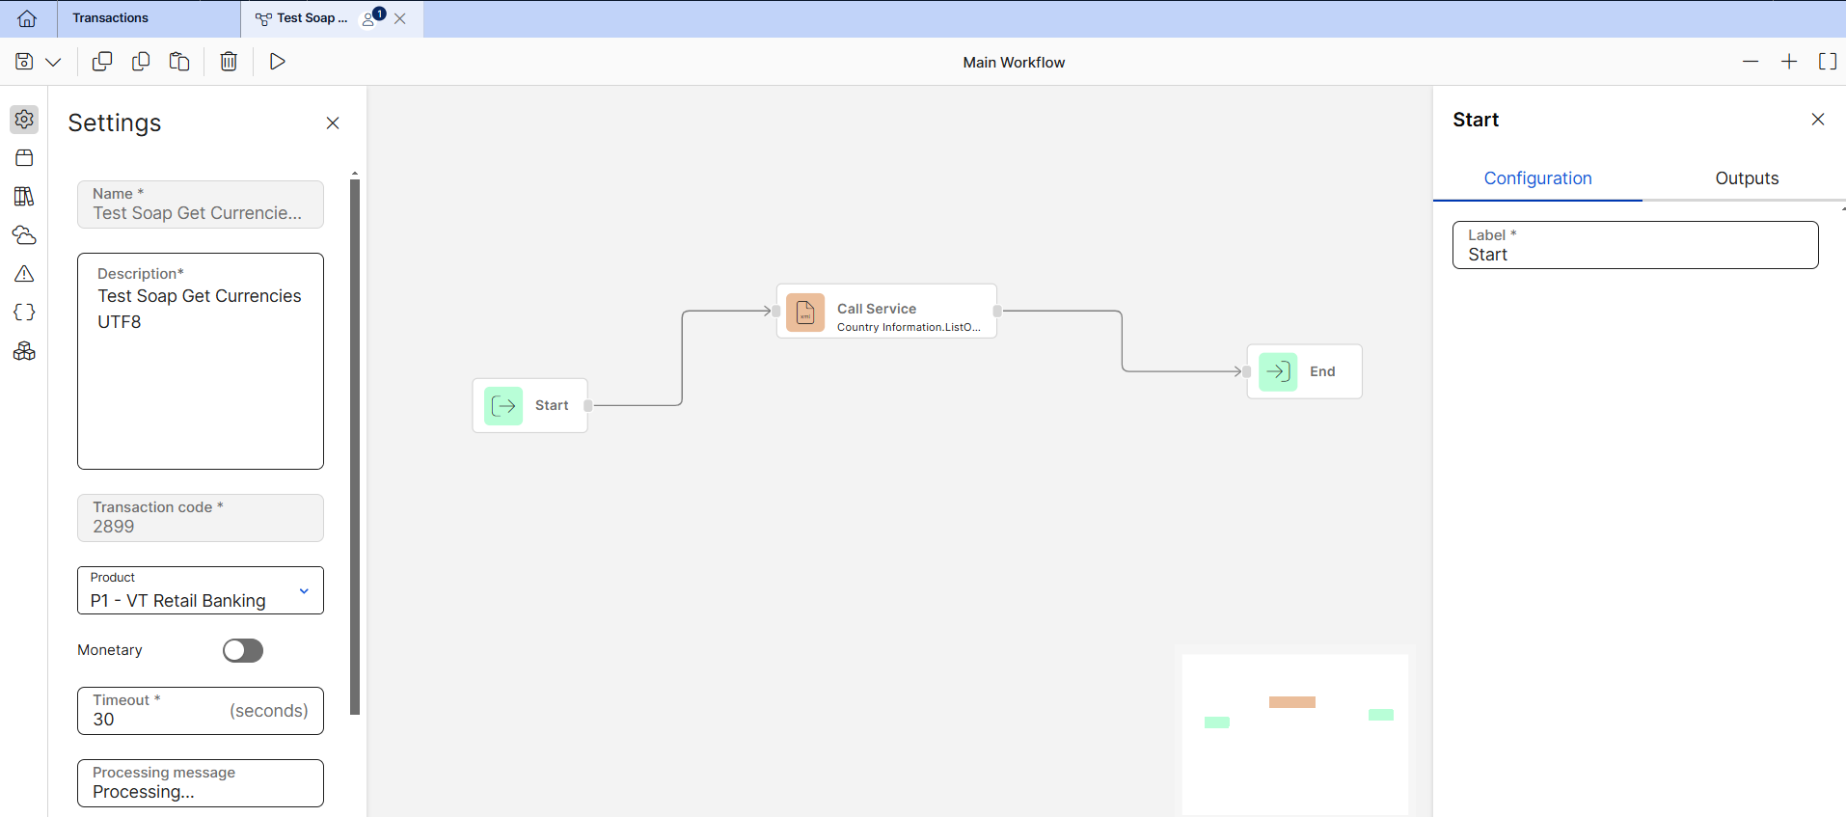The image size is (1846, 817).
Task: Delete selection with trash icon
Action: coord(229,62)
